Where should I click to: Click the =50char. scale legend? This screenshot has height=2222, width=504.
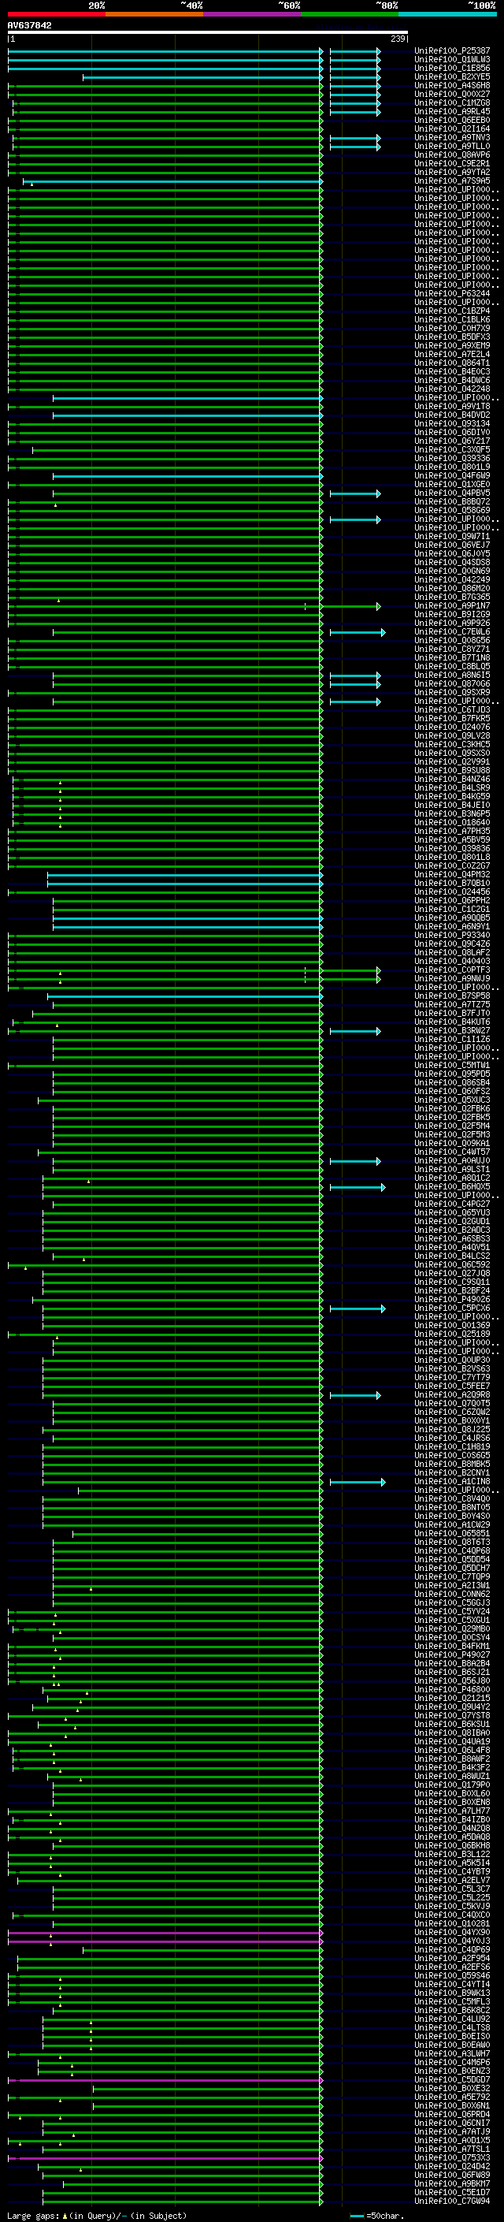(379, 2215)
